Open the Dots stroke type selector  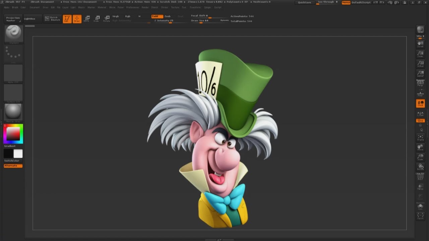click(x=13, y=54)
